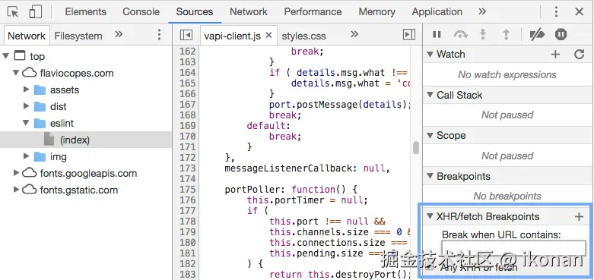Expand fonts.gstatic.com domain
The width and height of the screenshot is (594, 280).
click(x=16, y=190)
